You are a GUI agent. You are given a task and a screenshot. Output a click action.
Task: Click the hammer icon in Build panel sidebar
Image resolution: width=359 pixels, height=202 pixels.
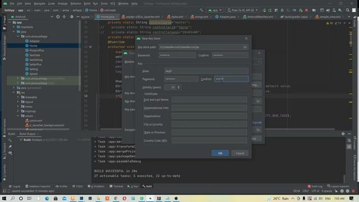click(x=10, y=140)
